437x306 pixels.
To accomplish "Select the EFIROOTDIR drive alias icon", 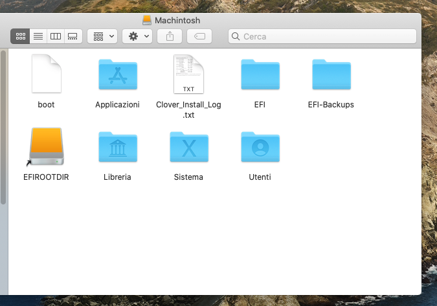I will point(47,147).
